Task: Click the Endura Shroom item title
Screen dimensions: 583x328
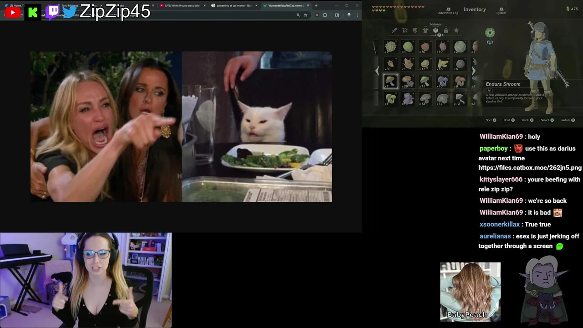Action: tap(503, 84)
